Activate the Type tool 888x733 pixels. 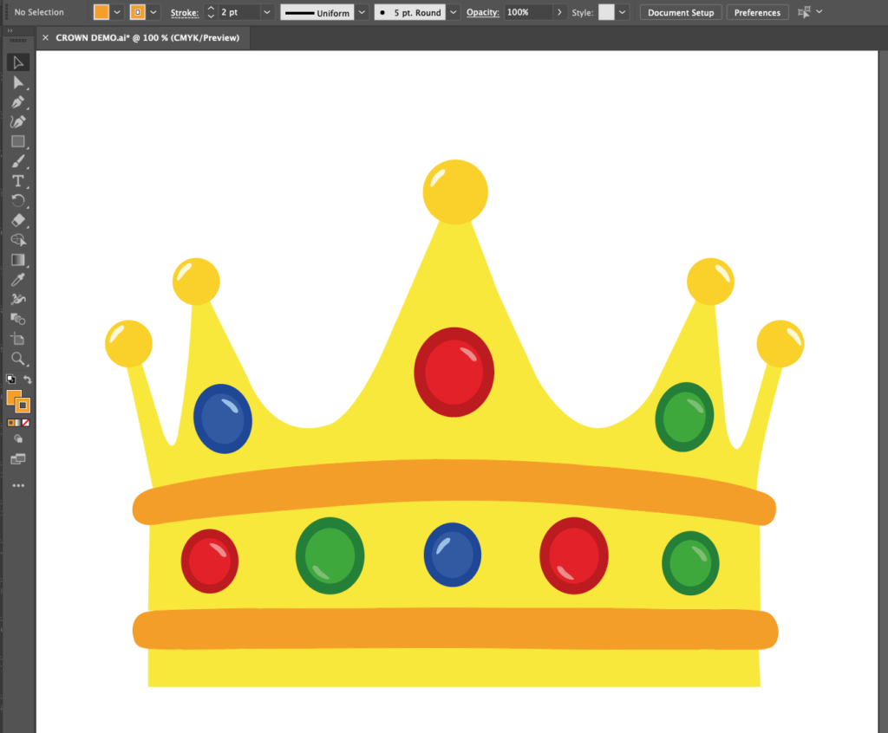[x=17, y=181]
